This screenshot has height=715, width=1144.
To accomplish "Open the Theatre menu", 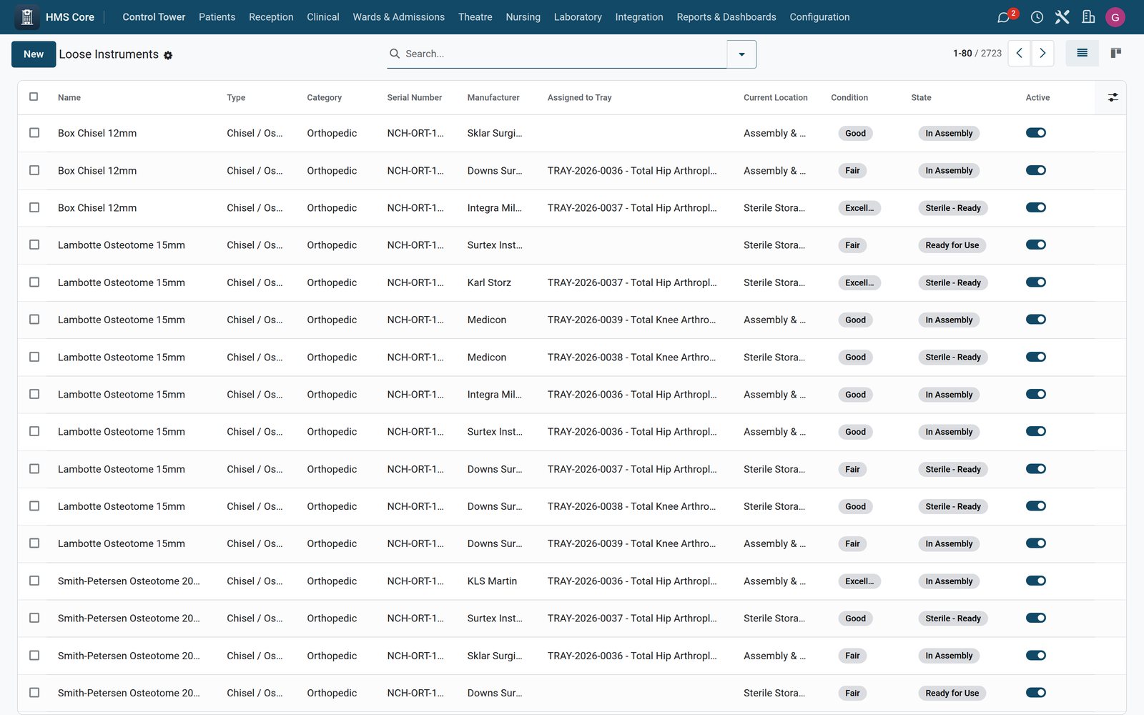I will [475, 17].
